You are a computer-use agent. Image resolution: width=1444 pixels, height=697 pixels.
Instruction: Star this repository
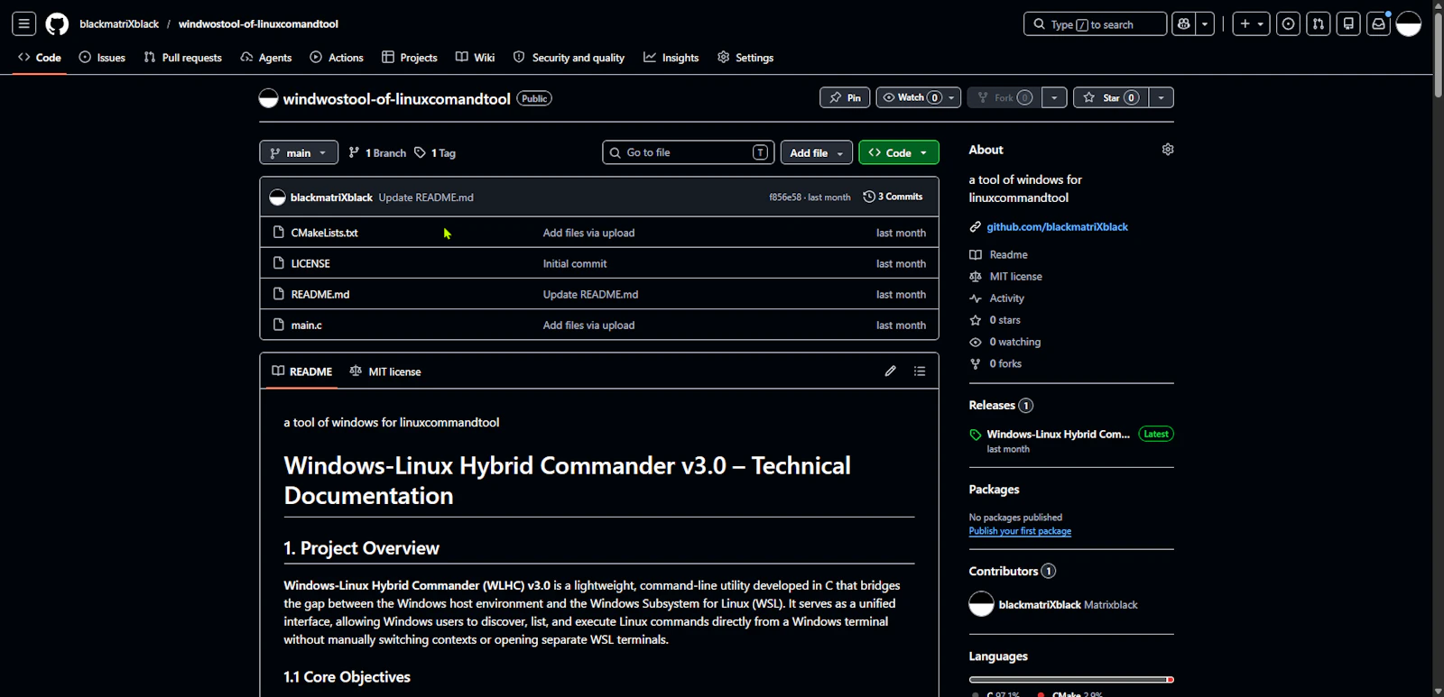tap(1111, 97)
